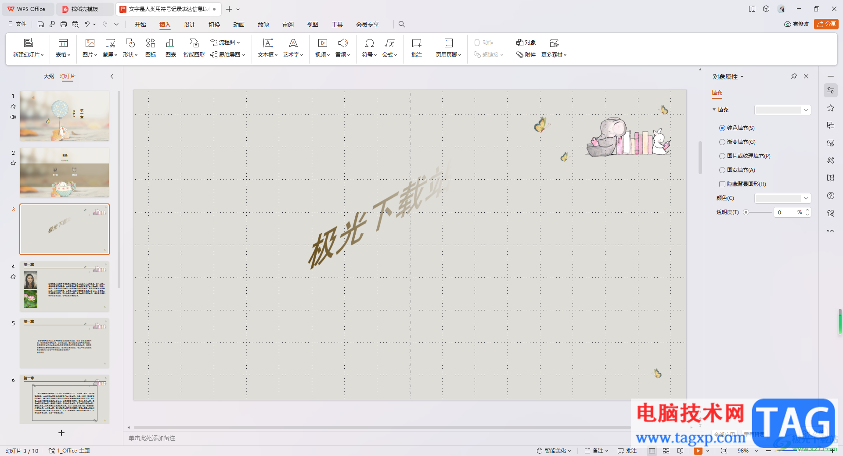This screenshot has height=456, width=843.
Task: Click the 有修改 status button
Action: pyautogui.click(x=796, y=24)
